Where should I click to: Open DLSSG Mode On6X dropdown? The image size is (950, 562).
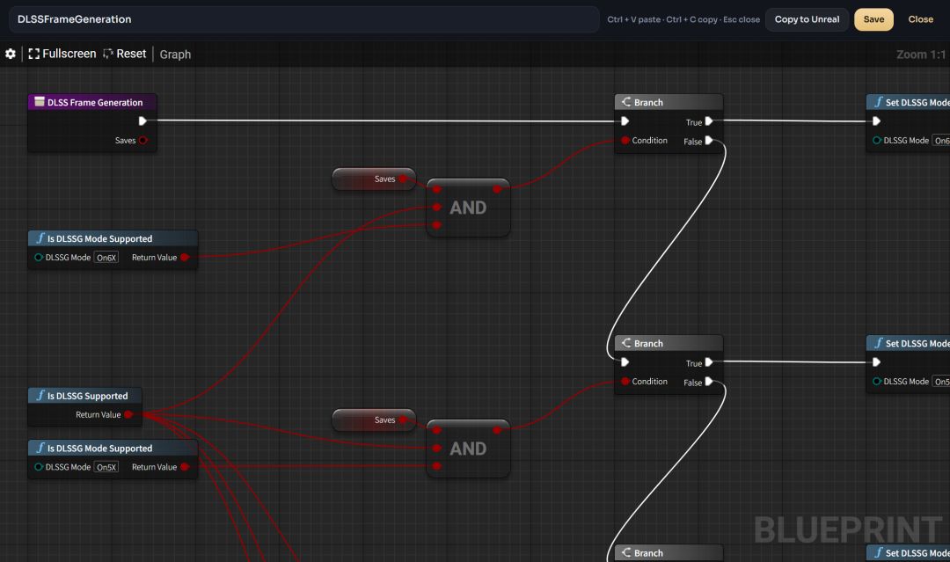(x=106, y=258)
